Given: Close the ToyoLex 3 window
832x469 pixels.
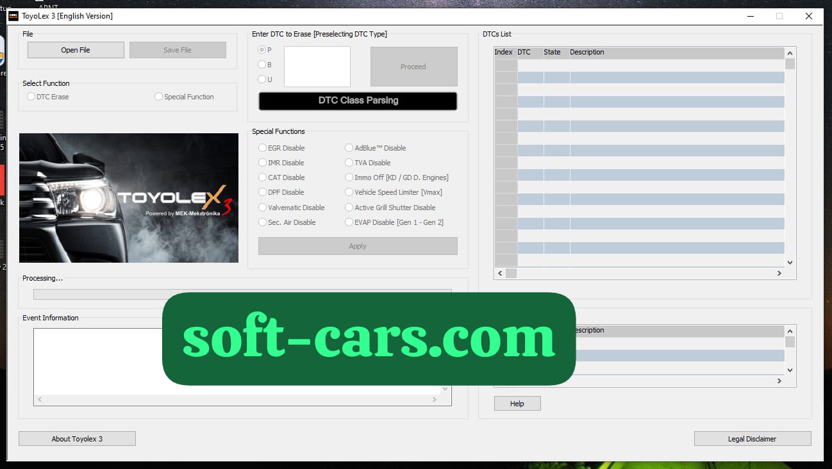Looking at the screenshot, I should (809, 16).
